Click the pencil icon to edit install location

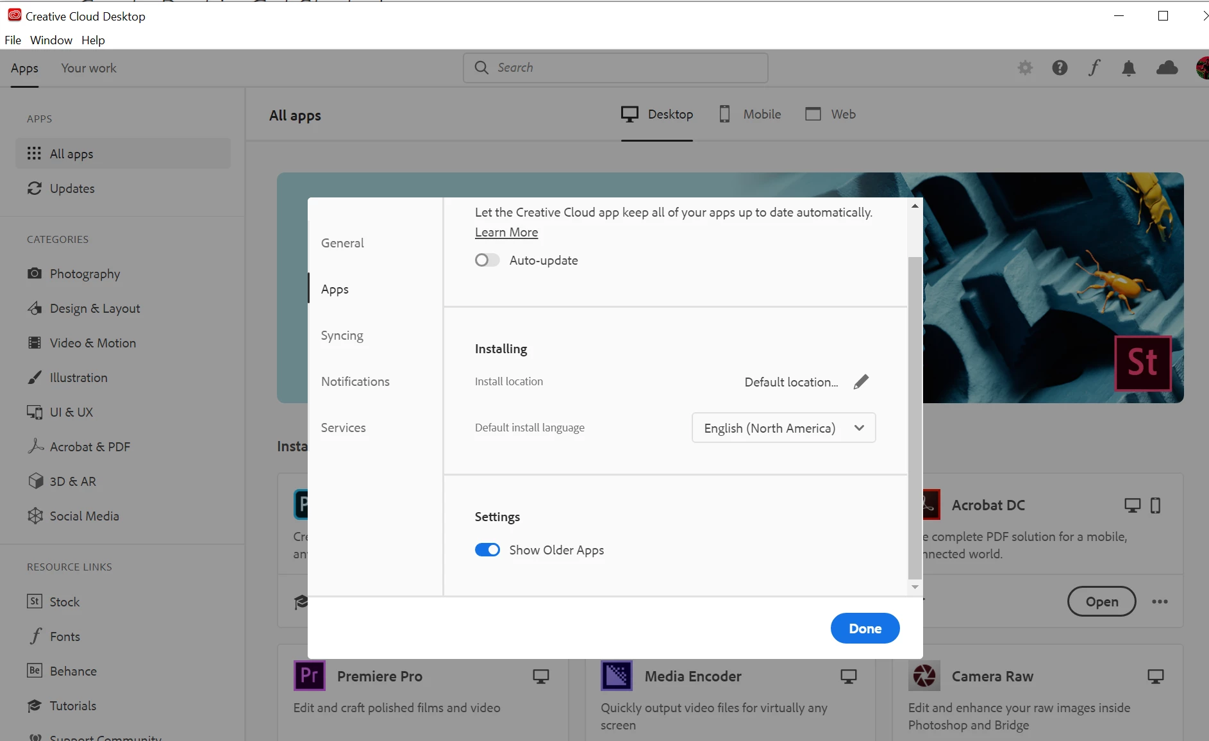[x=861, y=382]
